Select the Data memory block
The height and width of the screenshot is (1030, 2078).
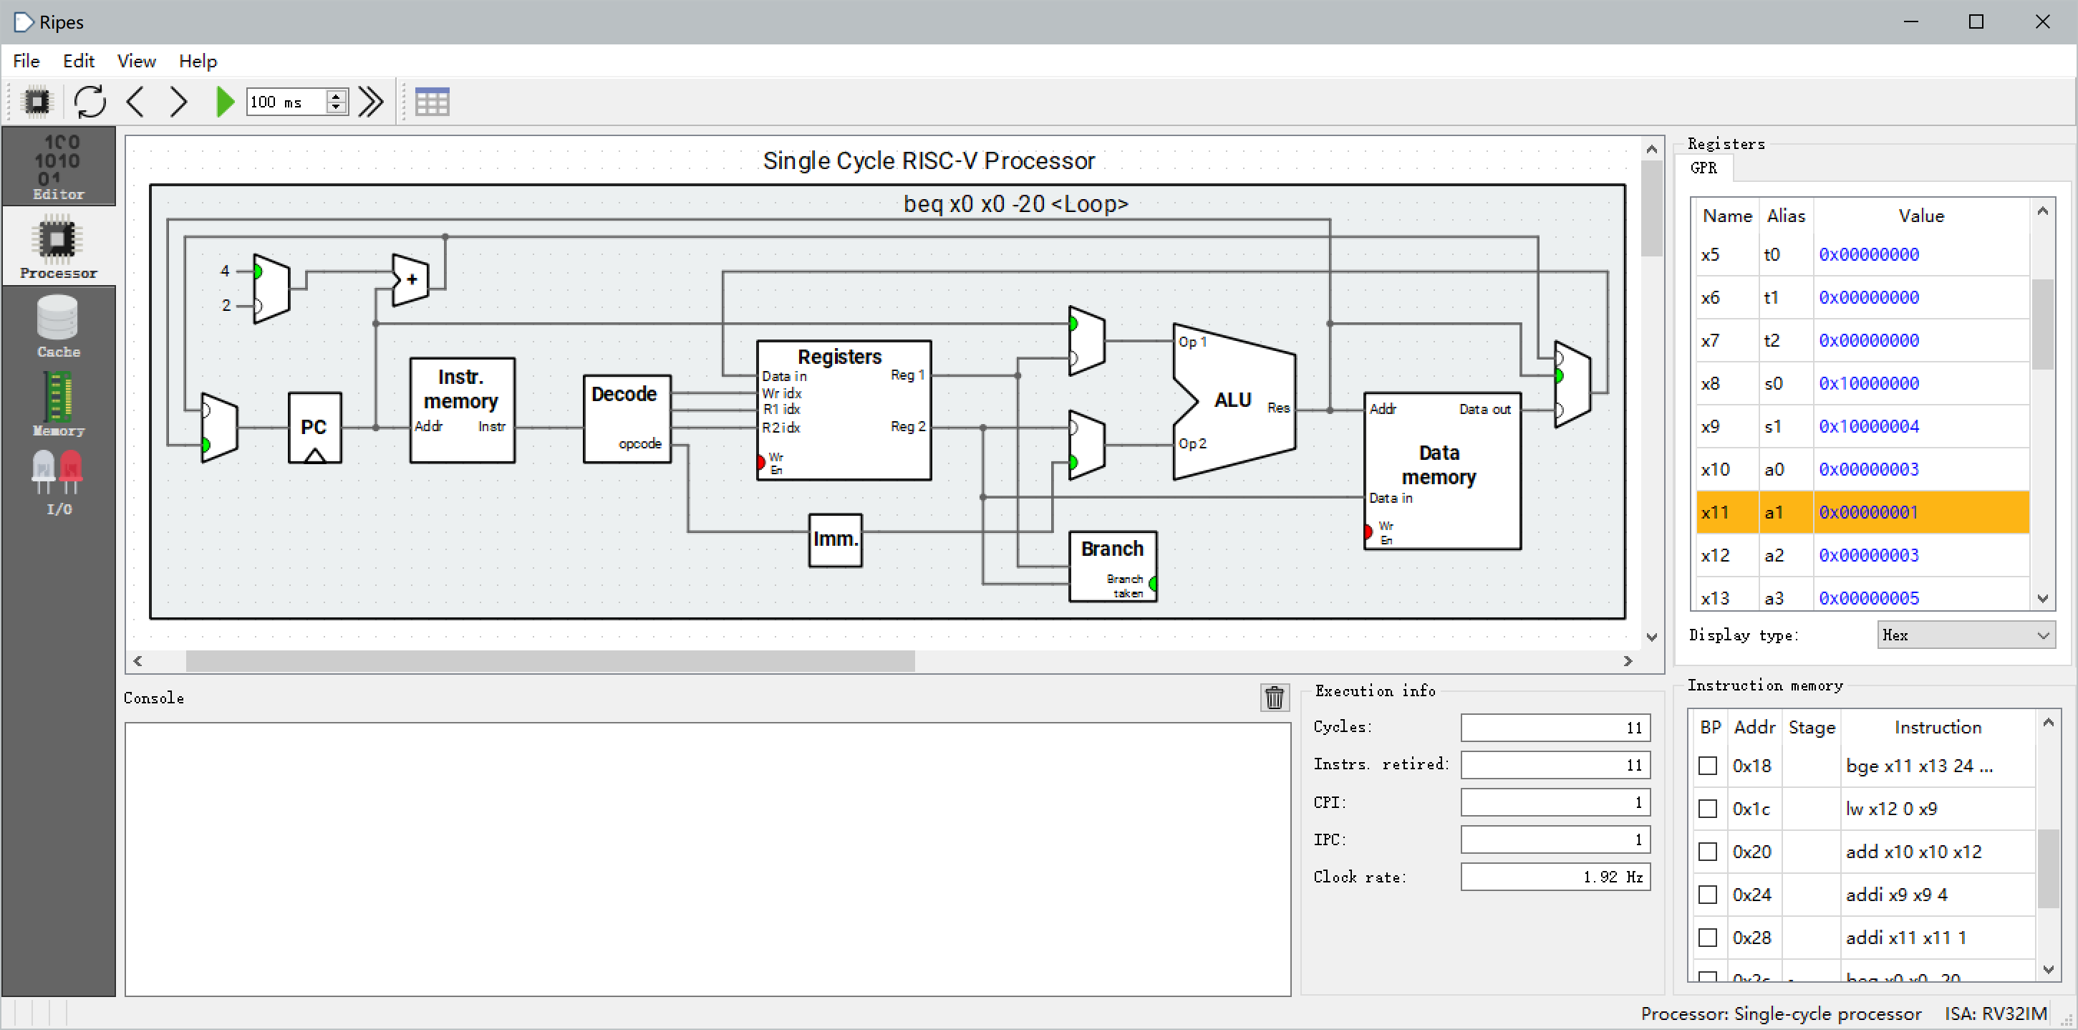[1442, 471]
